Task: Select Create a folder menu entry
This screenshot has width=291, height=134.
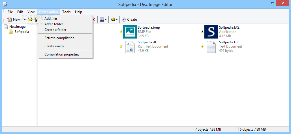Action: [65, 30]
